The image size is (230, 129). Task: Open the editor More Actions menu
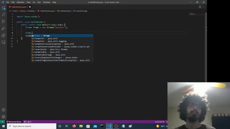tap(204, 7)
